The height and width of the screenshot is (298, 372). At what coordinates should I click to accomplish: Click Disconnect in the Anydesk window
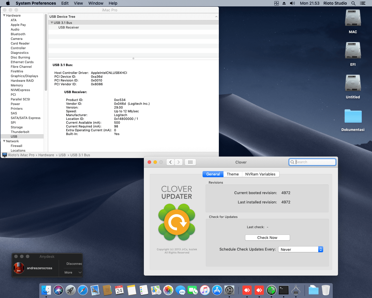74,264
